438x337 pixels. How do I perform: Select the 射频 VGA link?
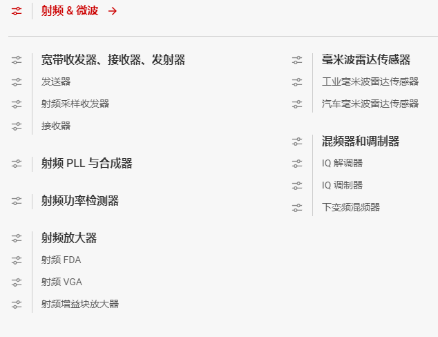coord(61,282)
